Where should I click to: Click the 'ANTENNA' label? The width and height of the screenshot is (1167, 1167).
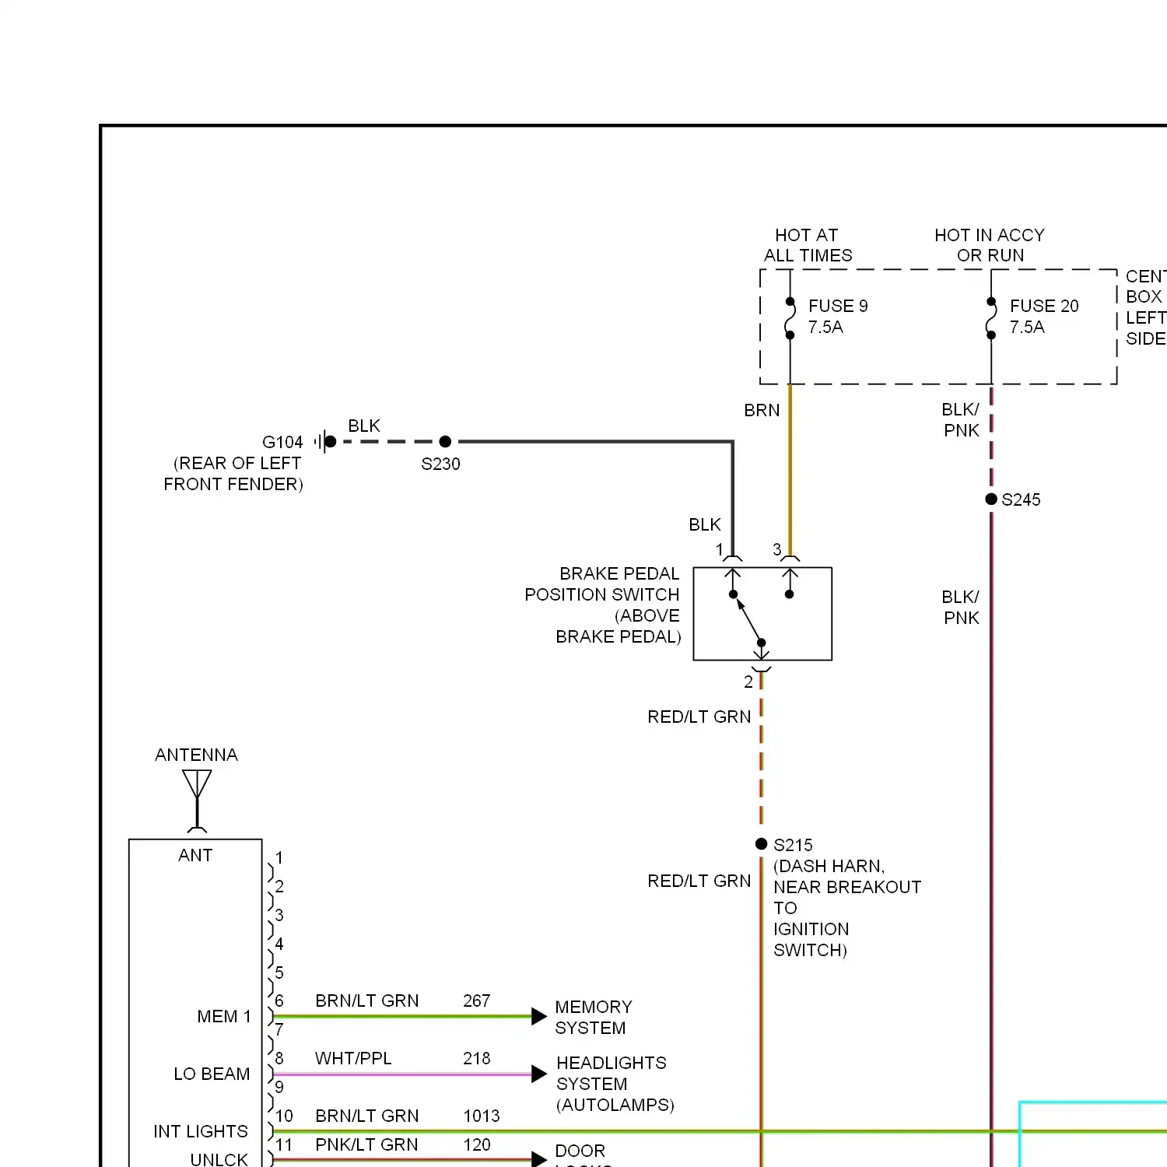tap(196, 755)
